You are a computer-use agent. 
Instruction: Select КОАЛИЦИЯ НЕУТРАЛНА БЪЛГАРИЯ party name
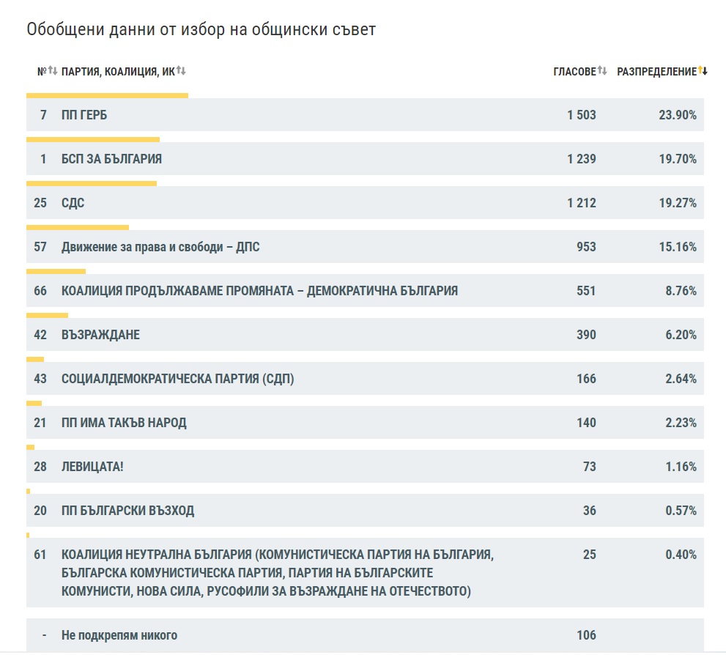click(x=278, y=573)
